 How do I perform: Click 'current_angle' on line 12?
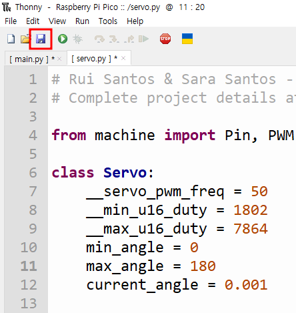click(x=142, y=285)
